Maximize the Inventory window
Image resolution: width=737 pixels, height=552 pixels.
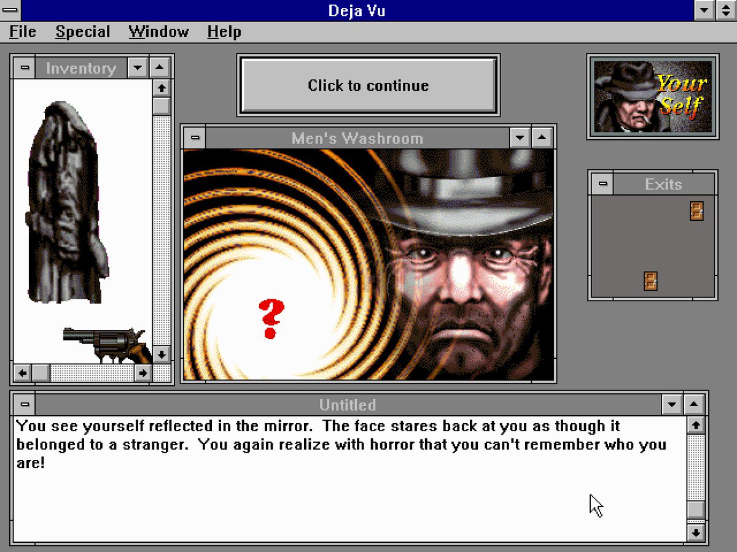click(159, 67)
